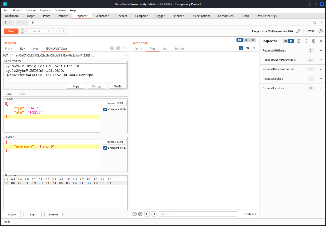Switch to combined tabbed request/response layout
The width and height of the screenshot is (326, 226).
pos(253,40)
